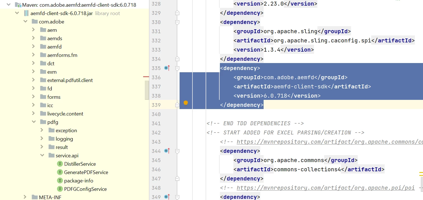Click the PDFGConfigService interface icon
The image size is (423, 200).
59,189
